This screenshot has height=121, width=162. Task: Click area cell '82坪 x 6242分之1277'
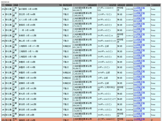(x=107, y=99)
